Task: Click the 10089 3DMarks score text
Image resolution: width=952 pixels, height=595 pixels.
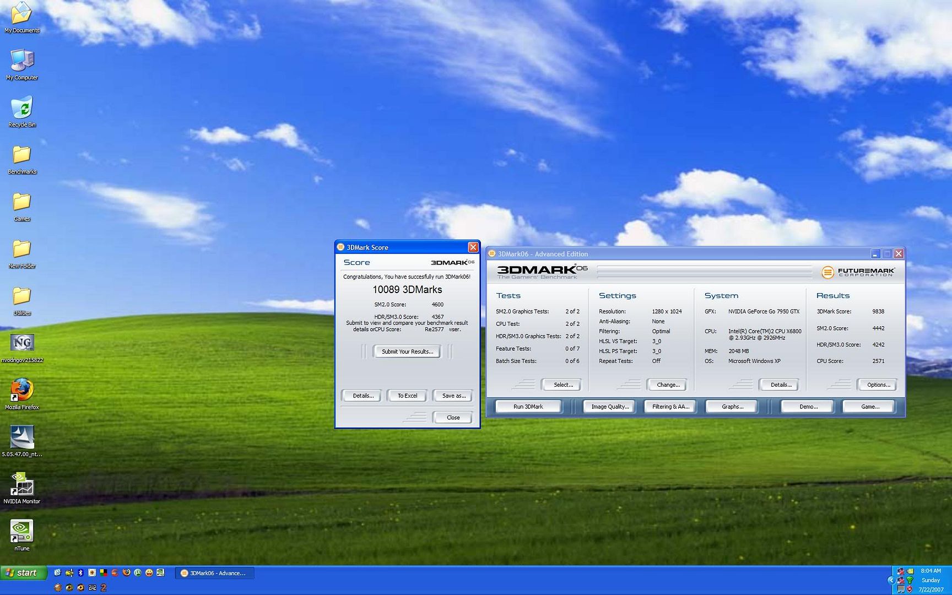Action: [407, 290]
